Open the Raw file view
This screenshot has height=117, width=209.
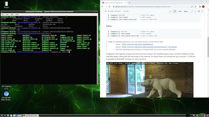180,11
